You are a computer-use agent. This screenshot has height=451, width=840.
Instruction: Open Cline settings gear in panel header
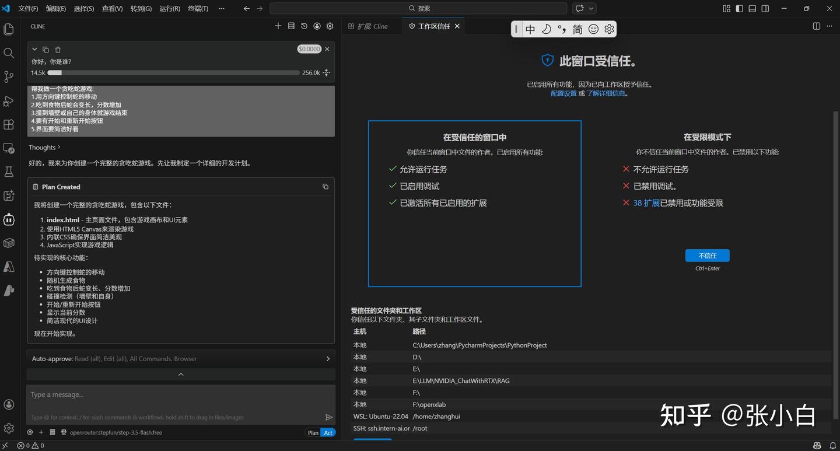click(330, 26)
